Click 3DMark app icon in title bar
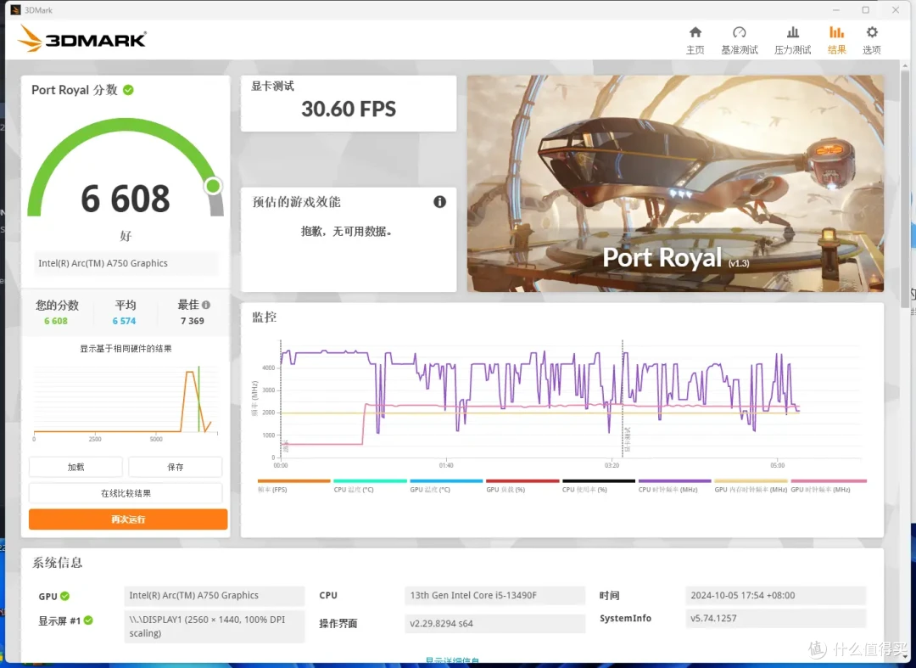This screenshot has width=916, height=668. [x=16, y=10]
